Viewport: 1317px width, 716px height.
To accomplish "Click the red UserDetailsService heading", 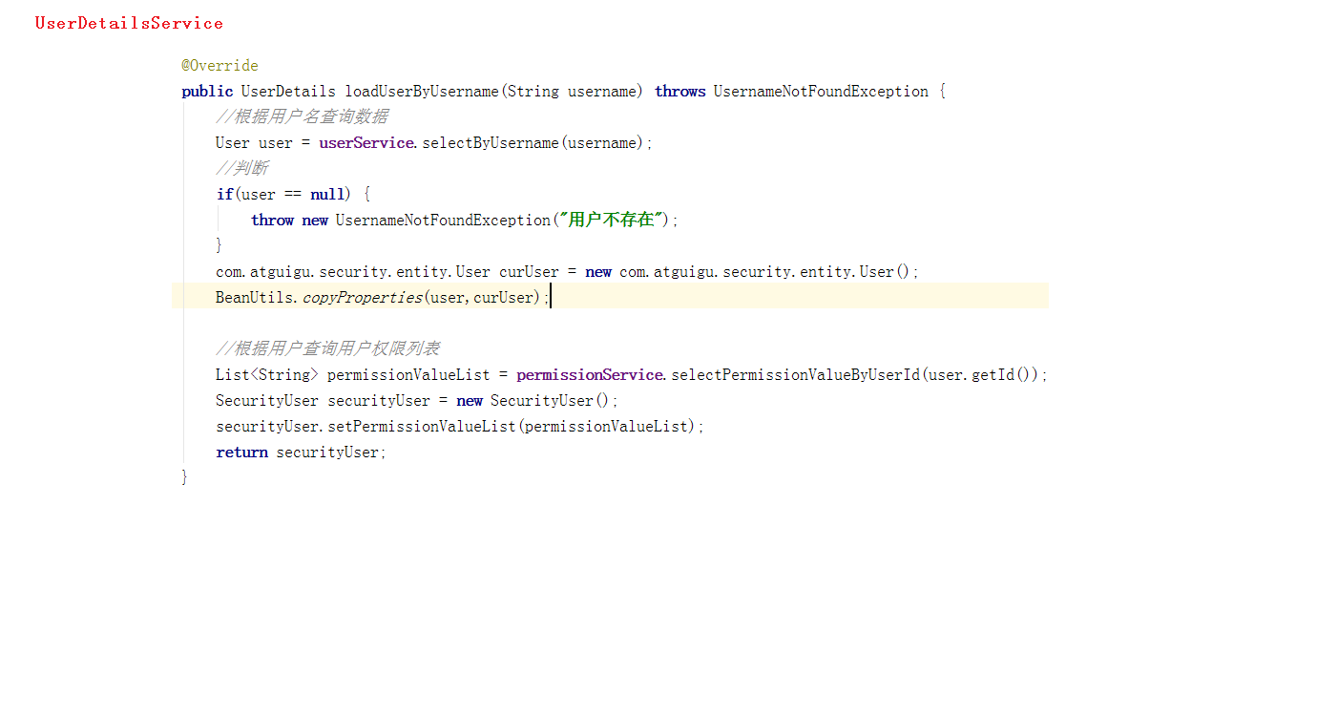I will (129, 23).
